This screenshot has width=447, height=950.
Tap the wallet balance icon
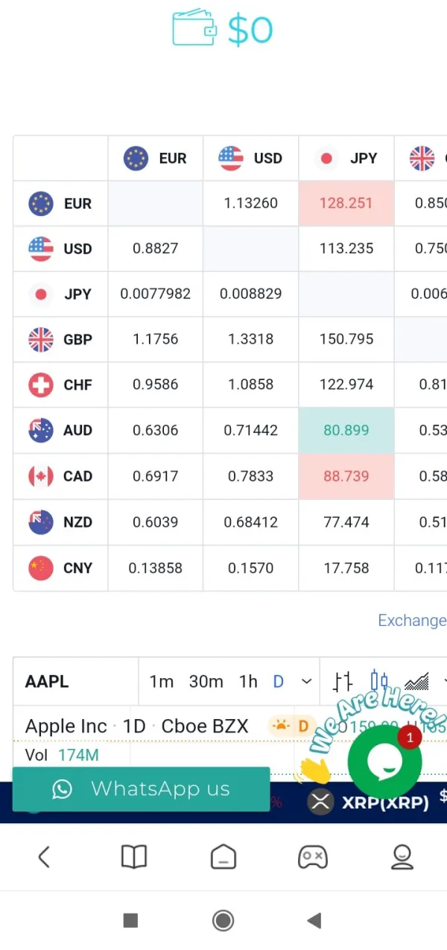[x=194, y=29]
